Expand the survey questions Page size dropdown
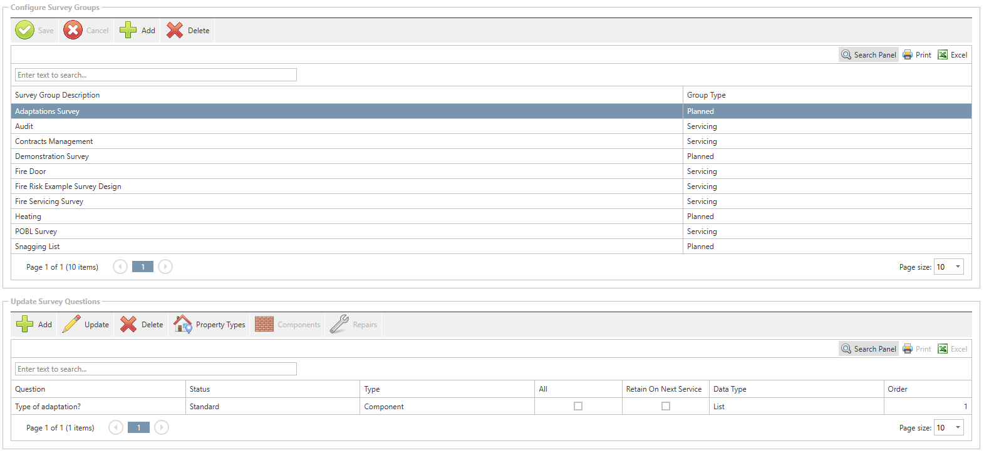Screen dimensions: 984x463 957,428
